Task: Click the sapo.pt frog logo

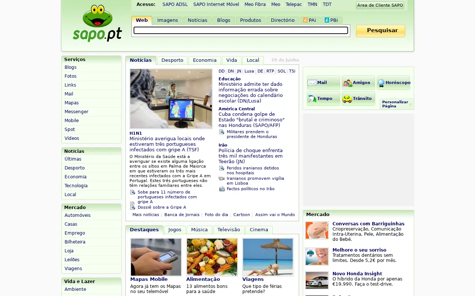Action: 97,23
